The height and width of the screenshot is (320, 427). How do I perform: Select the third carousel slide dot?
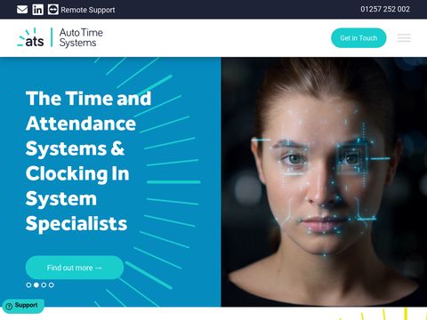(x=44, y=285)
